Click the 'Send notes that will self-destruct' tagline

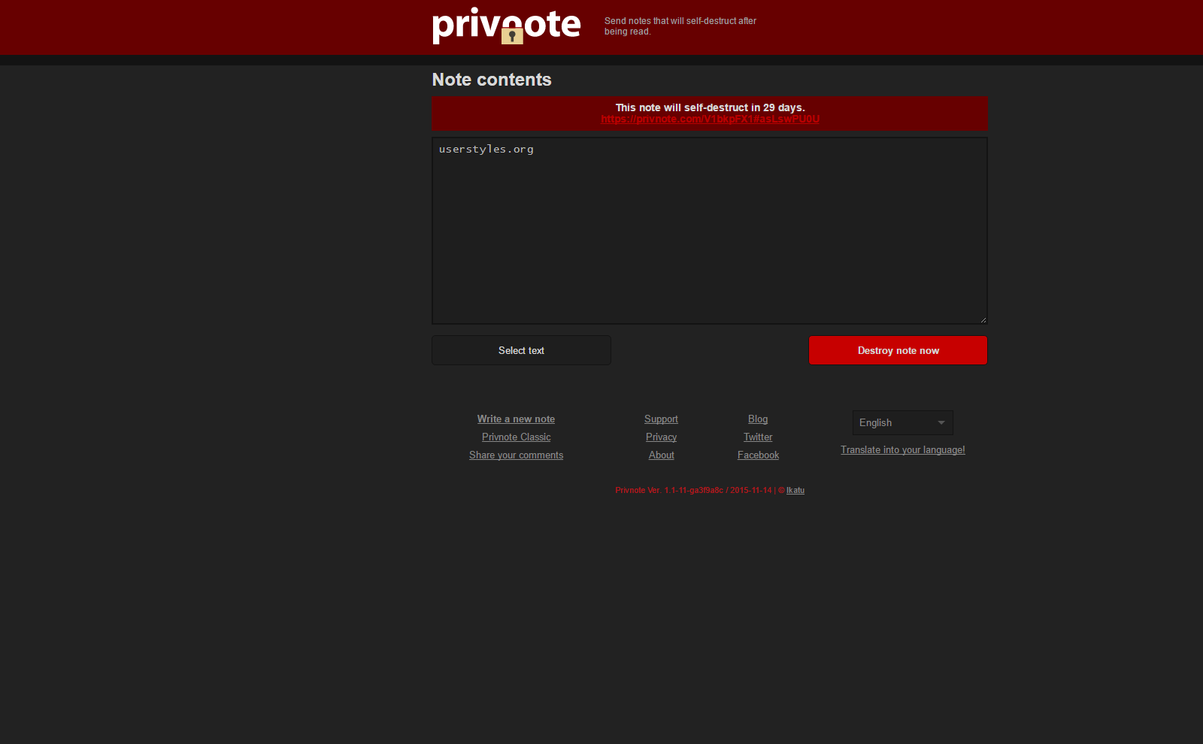[680, 26]
